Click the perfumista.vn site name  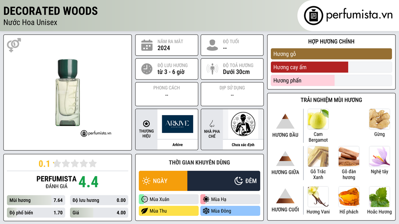point(359,15)
